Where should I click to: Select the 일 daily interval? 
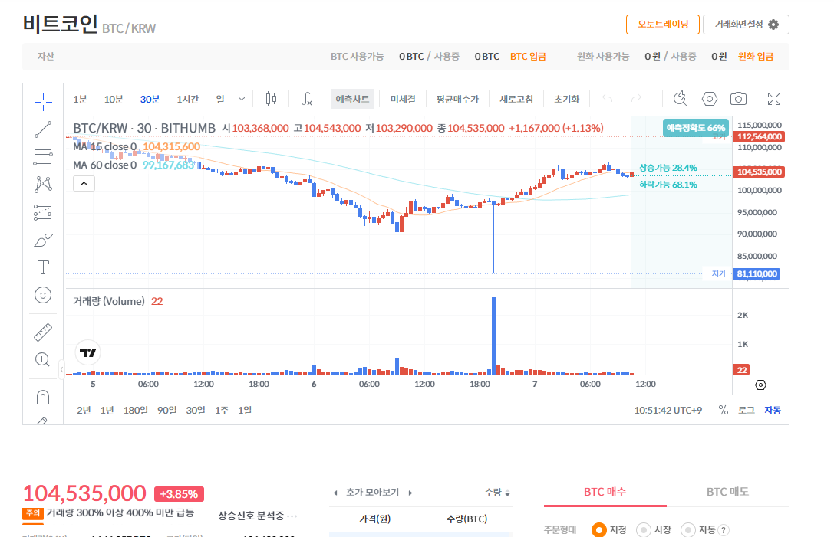pos(220,100)
